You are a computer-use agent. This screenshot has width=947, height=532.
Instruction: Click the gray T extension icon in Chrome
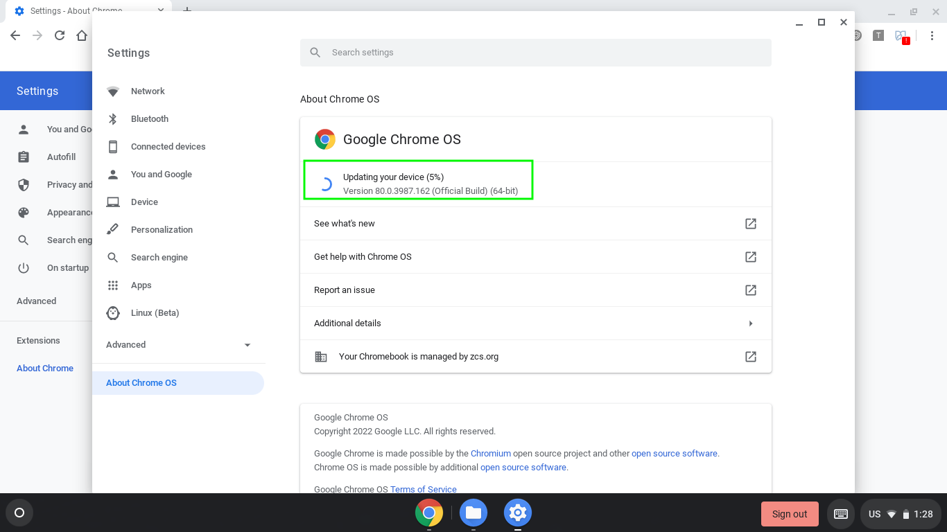tap(878, 35)
